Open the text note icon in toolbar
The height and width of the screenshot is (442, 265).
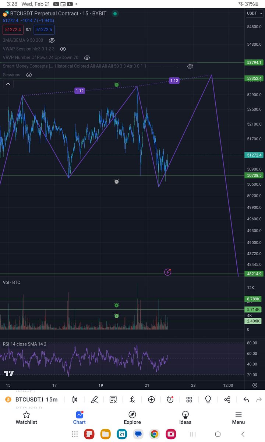[x=113, y=400]
